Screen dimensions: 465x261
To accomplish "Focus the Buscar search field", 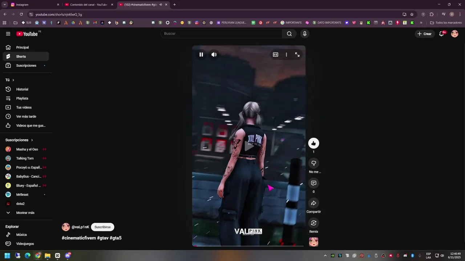I will (221, 34).
